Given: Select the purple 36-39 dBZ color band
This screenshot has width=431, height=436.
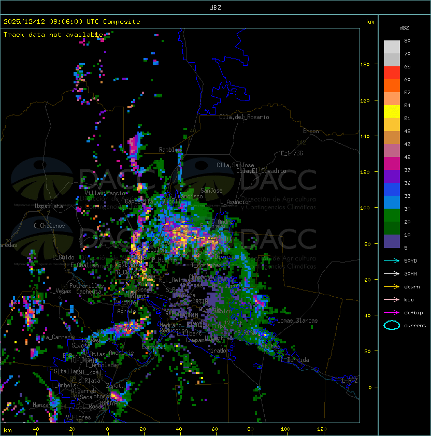Looking at the screenshot, I should 392,177.
